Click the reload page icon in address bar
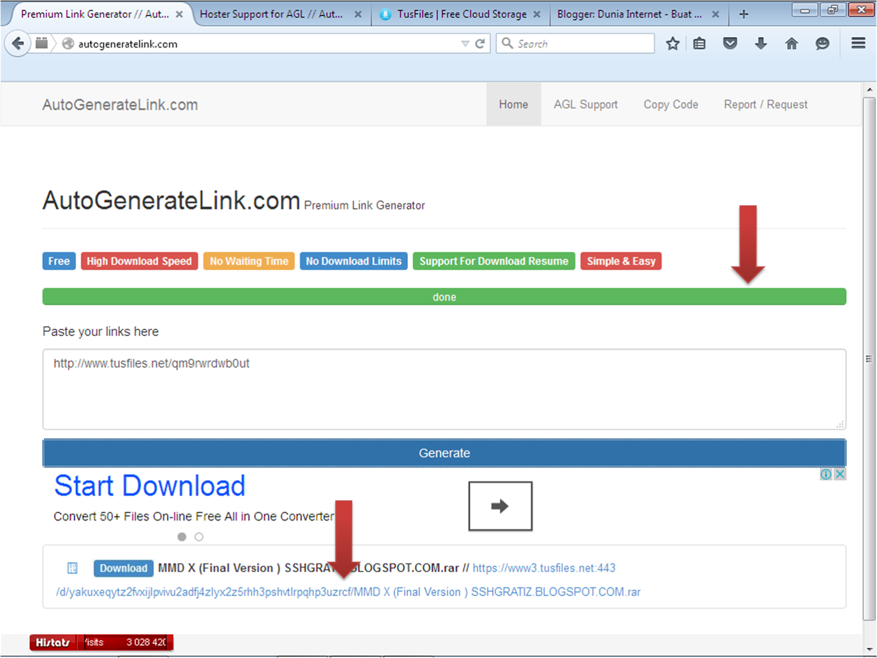This screenshot has width=877, height=658. (x=480, y=43)
